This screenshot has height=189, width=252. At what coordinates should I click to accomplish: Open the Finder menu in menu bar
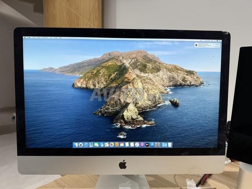pos(29,37)
